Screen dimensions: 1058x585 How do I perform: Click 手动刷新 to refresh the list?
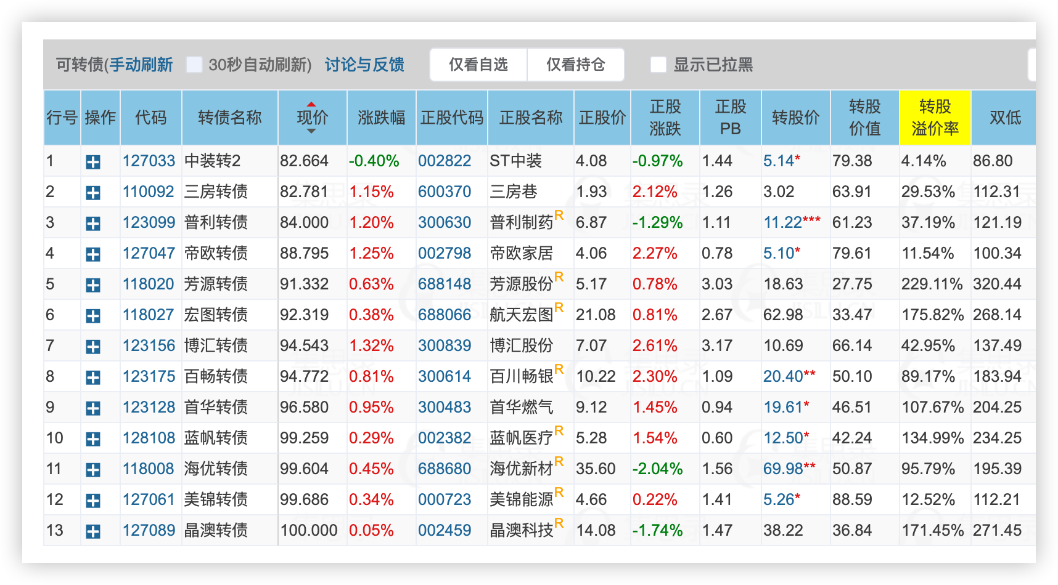pyautogui.click(x=141, y=65)
